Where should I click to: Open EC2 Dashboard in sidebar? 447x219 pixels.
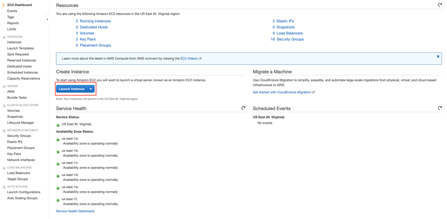20,5
